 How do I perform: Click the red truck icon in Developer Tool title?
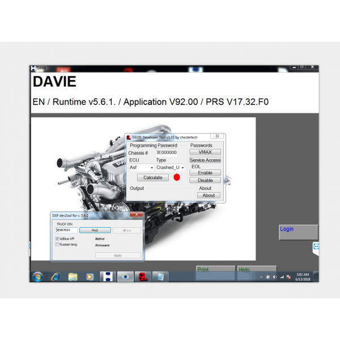129,138
